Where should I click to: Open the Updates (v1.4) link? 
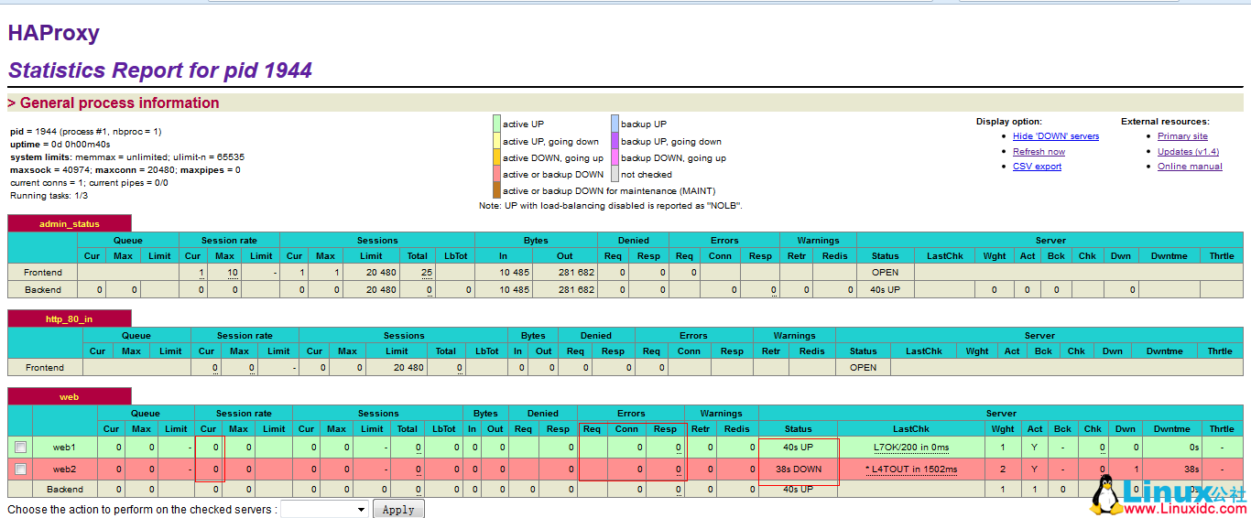click(x=1188, y=152)
